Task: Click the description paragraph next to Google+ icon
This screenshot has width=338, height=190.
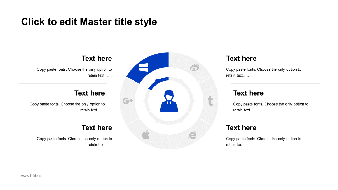Action: point(67,107)
